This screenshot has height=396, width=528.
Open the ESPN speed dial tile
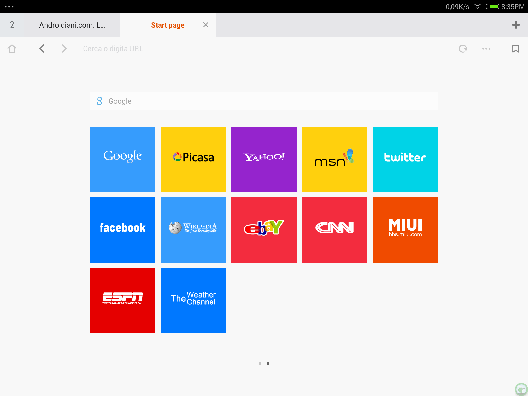123,301
